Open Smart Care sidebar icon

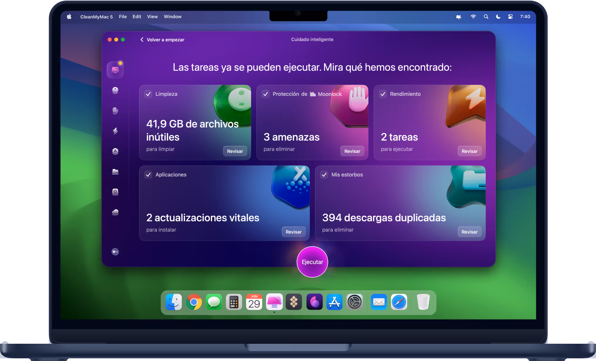115,70
